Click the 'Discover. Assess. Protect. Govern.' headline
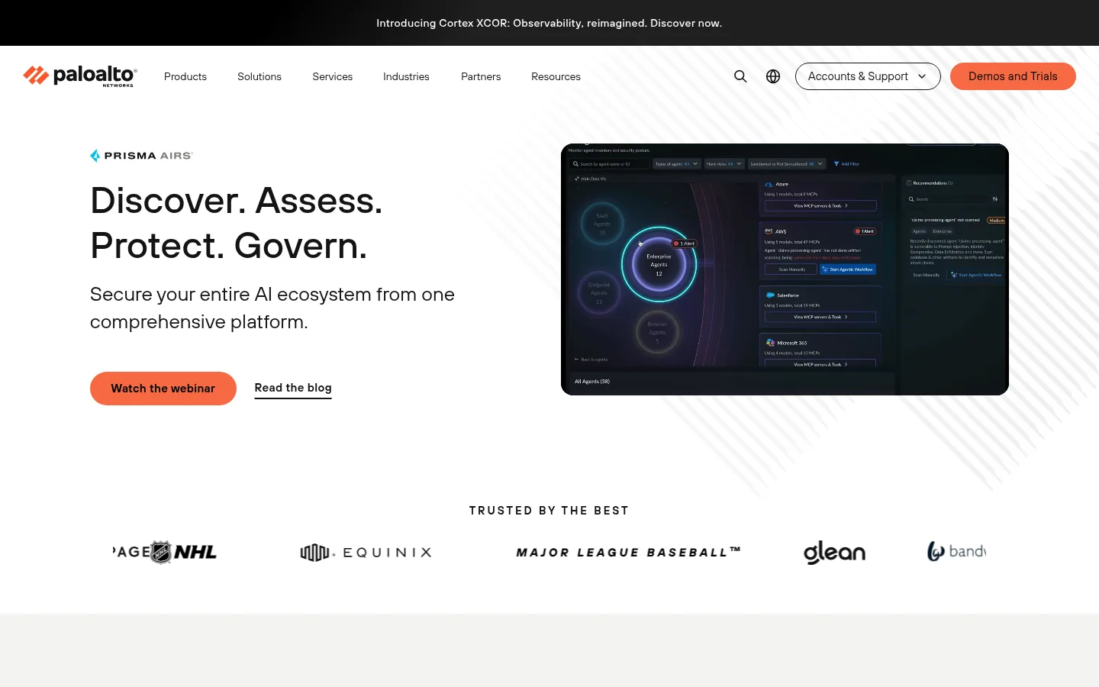The width and height of the screenshot is (1099, 687). pyautogui.click(x=237, y=223)
